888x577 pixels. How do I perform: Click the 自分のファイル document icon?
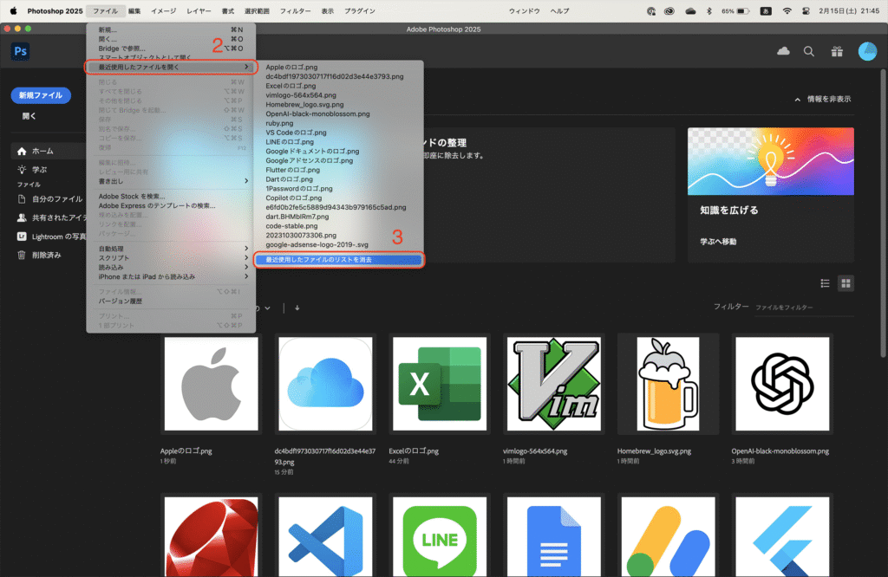tap(22, 199)
